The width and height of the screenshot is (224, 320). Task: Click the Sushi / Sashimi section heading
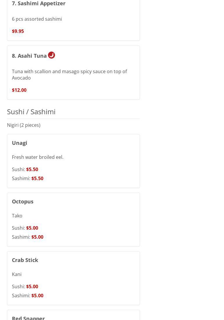[x=31, y=112]
